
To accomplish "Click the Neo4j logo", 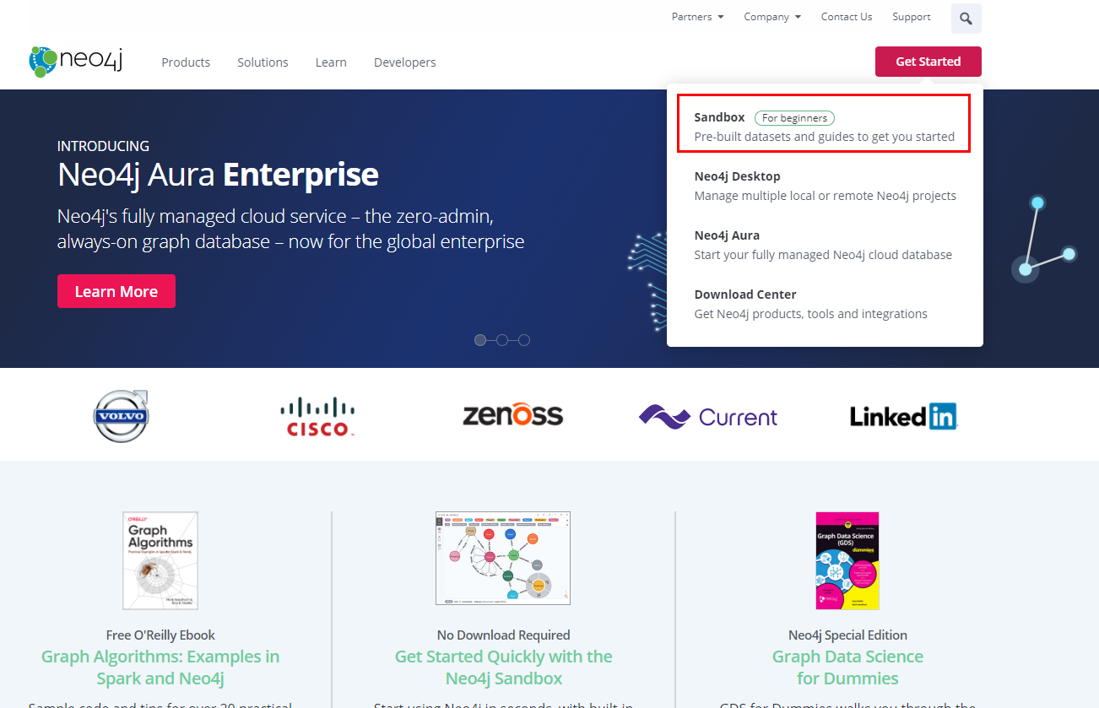I will [76, 62].
